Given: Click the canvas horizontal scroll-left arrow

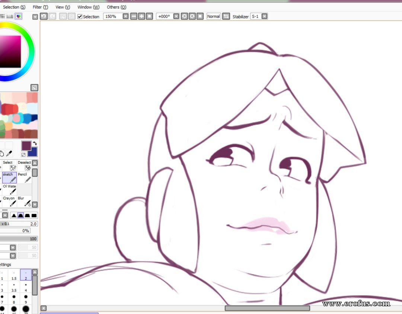Looking at the screenshot, I should click(x=44, y=308).
